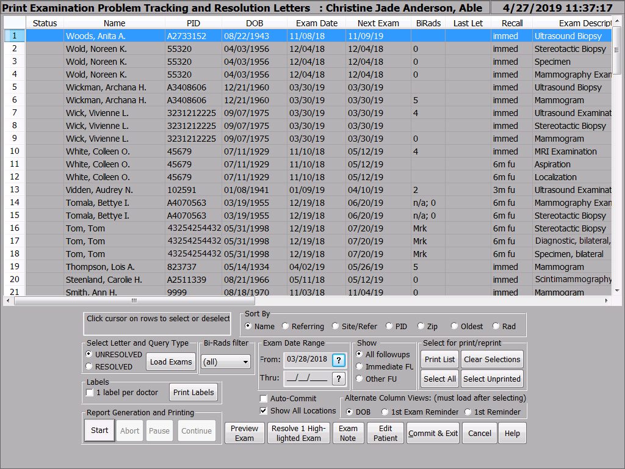Open date help next to From field
Screen dimensions: 625x469
point(338,360)
